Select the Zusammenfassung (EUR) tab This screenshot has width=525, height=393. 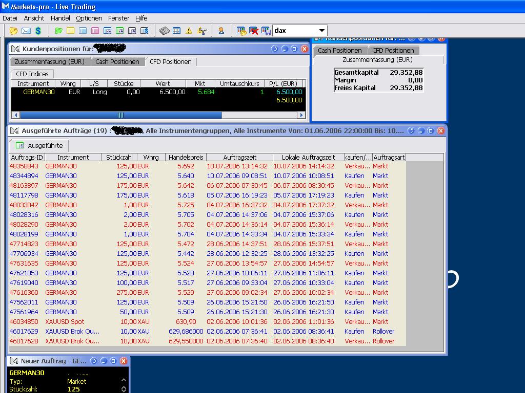(49, 61)
